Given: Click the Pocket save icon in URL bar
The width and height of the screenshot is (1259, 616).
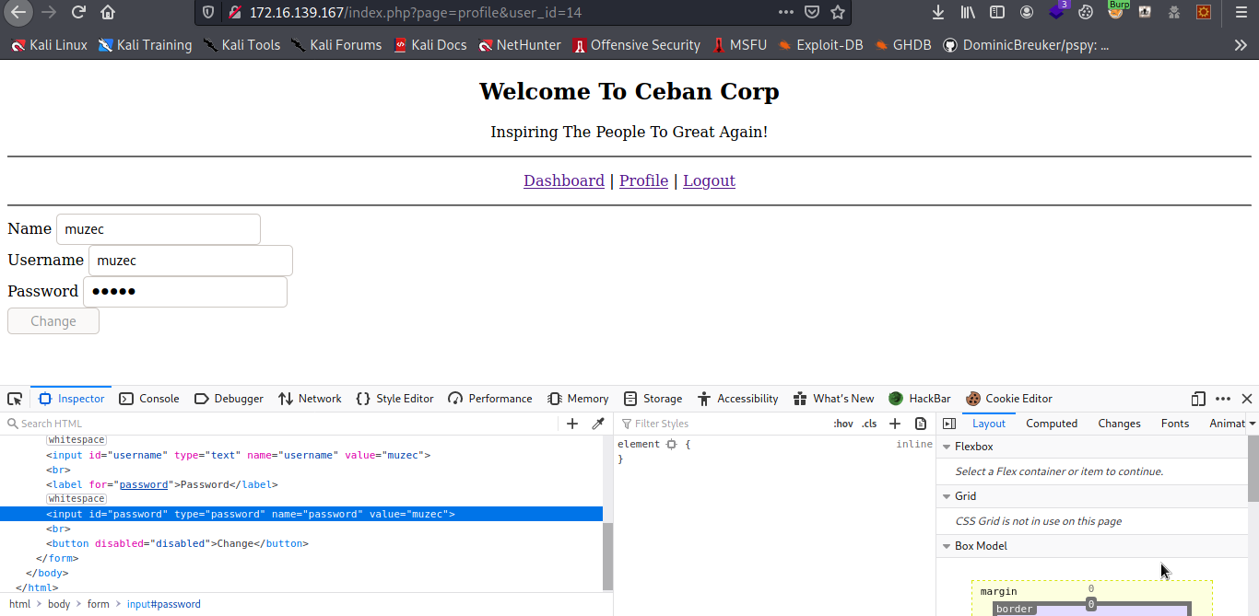Looking at the screenshot, I should point(812,12).
